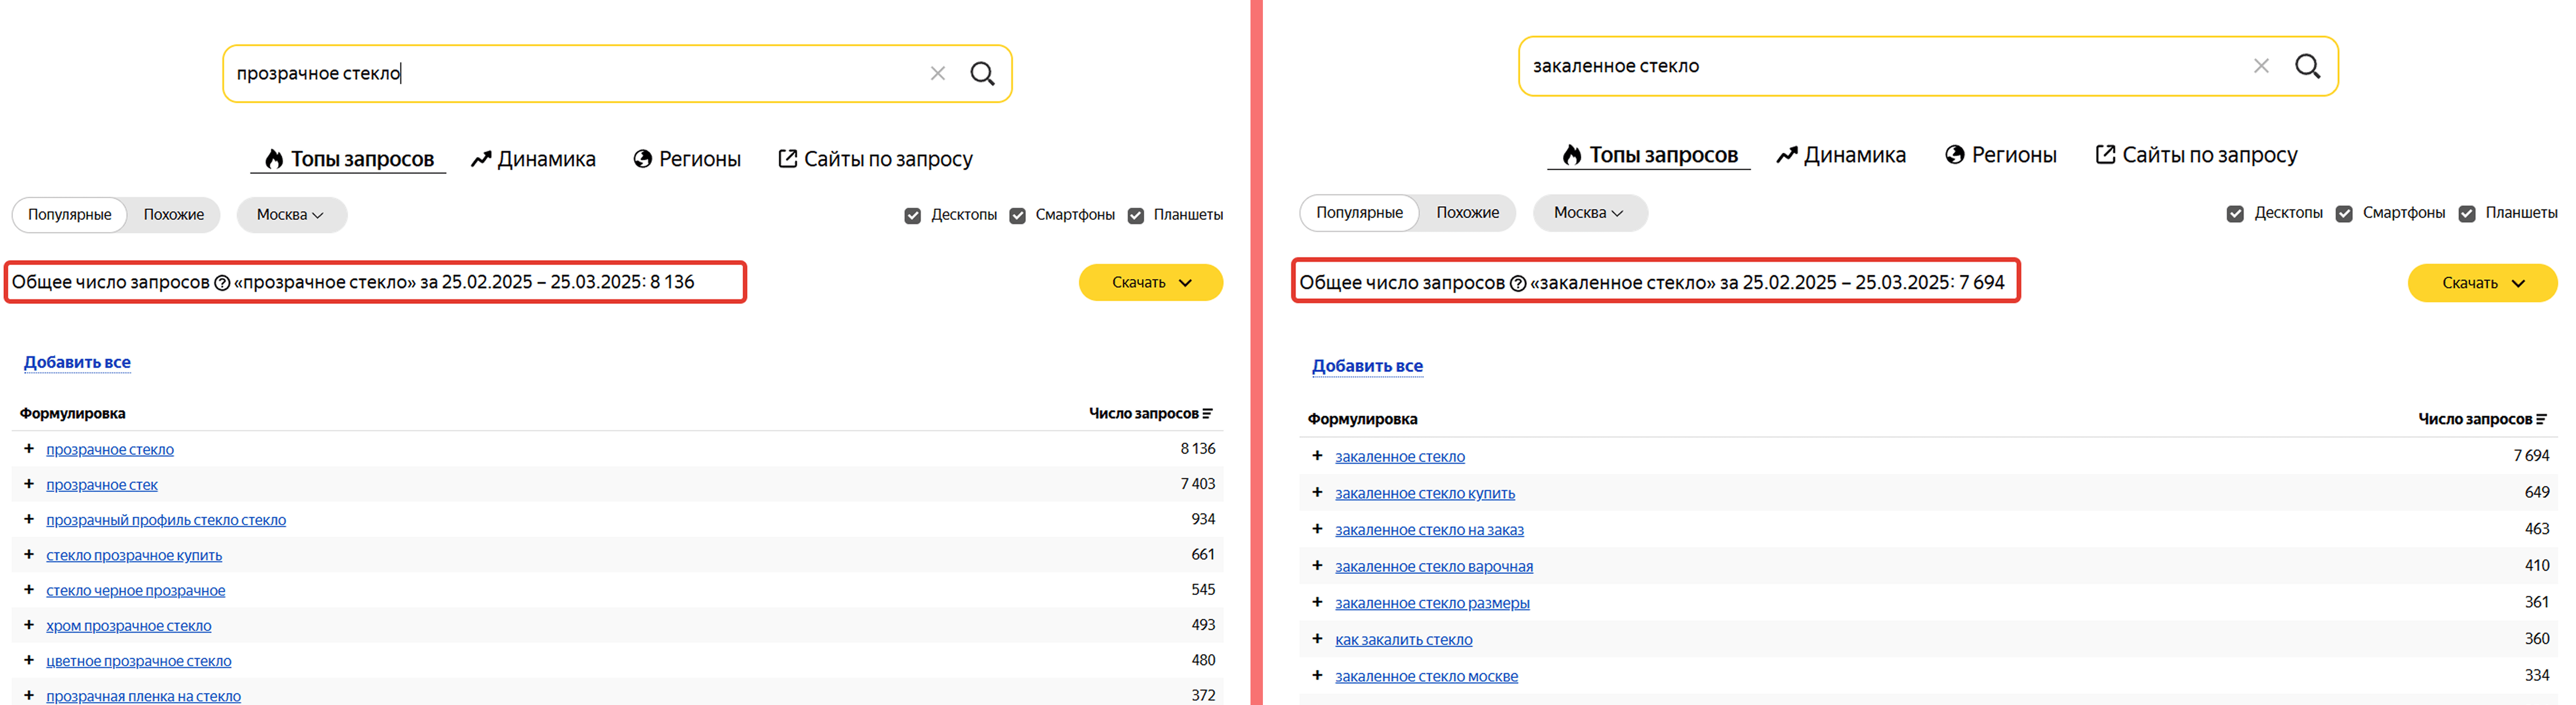Toggle 'Смартфоны' checkbox in the right panel
The width and height of the screenshot is (2576, 705).
[x=2344, y=213]
